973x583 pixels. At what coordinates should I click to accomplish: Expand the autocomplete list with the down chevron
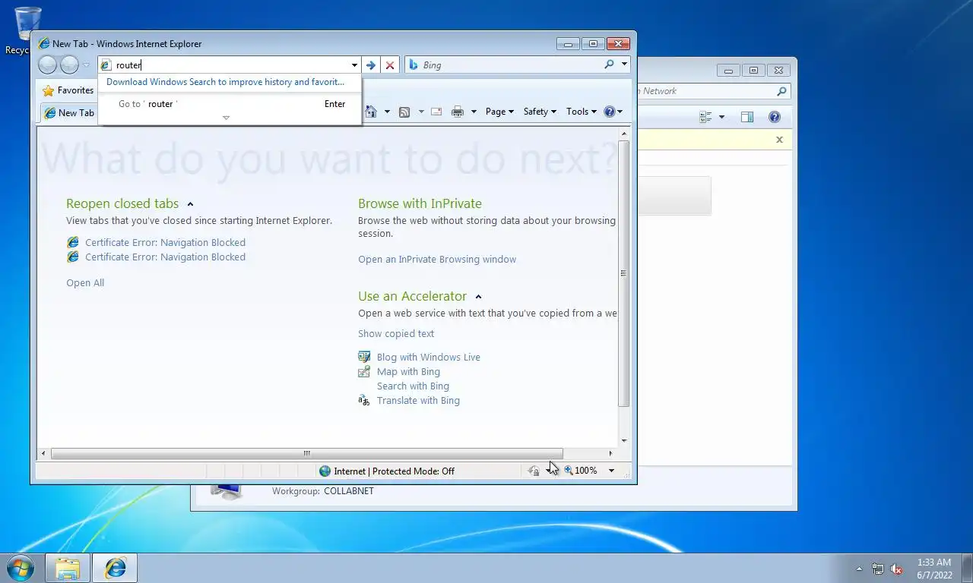click(x=226, y=118)
